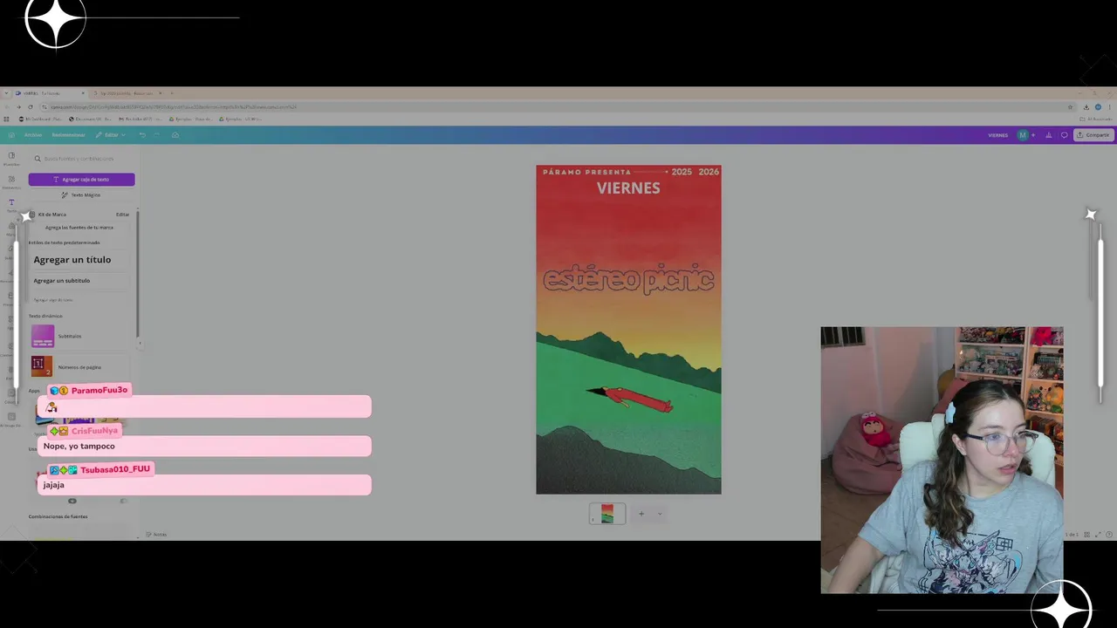Focus the font search field
The image size is (1117, 628).
tap(82, 159)
